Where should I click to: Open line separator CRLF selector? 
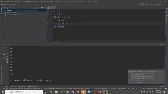pyautogui.click(x=133, y=89)
